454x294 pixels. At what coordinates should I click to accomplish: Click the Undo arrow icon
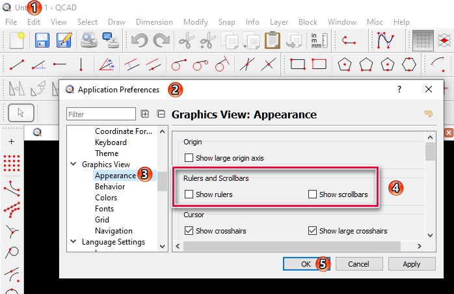pos(140,41)
